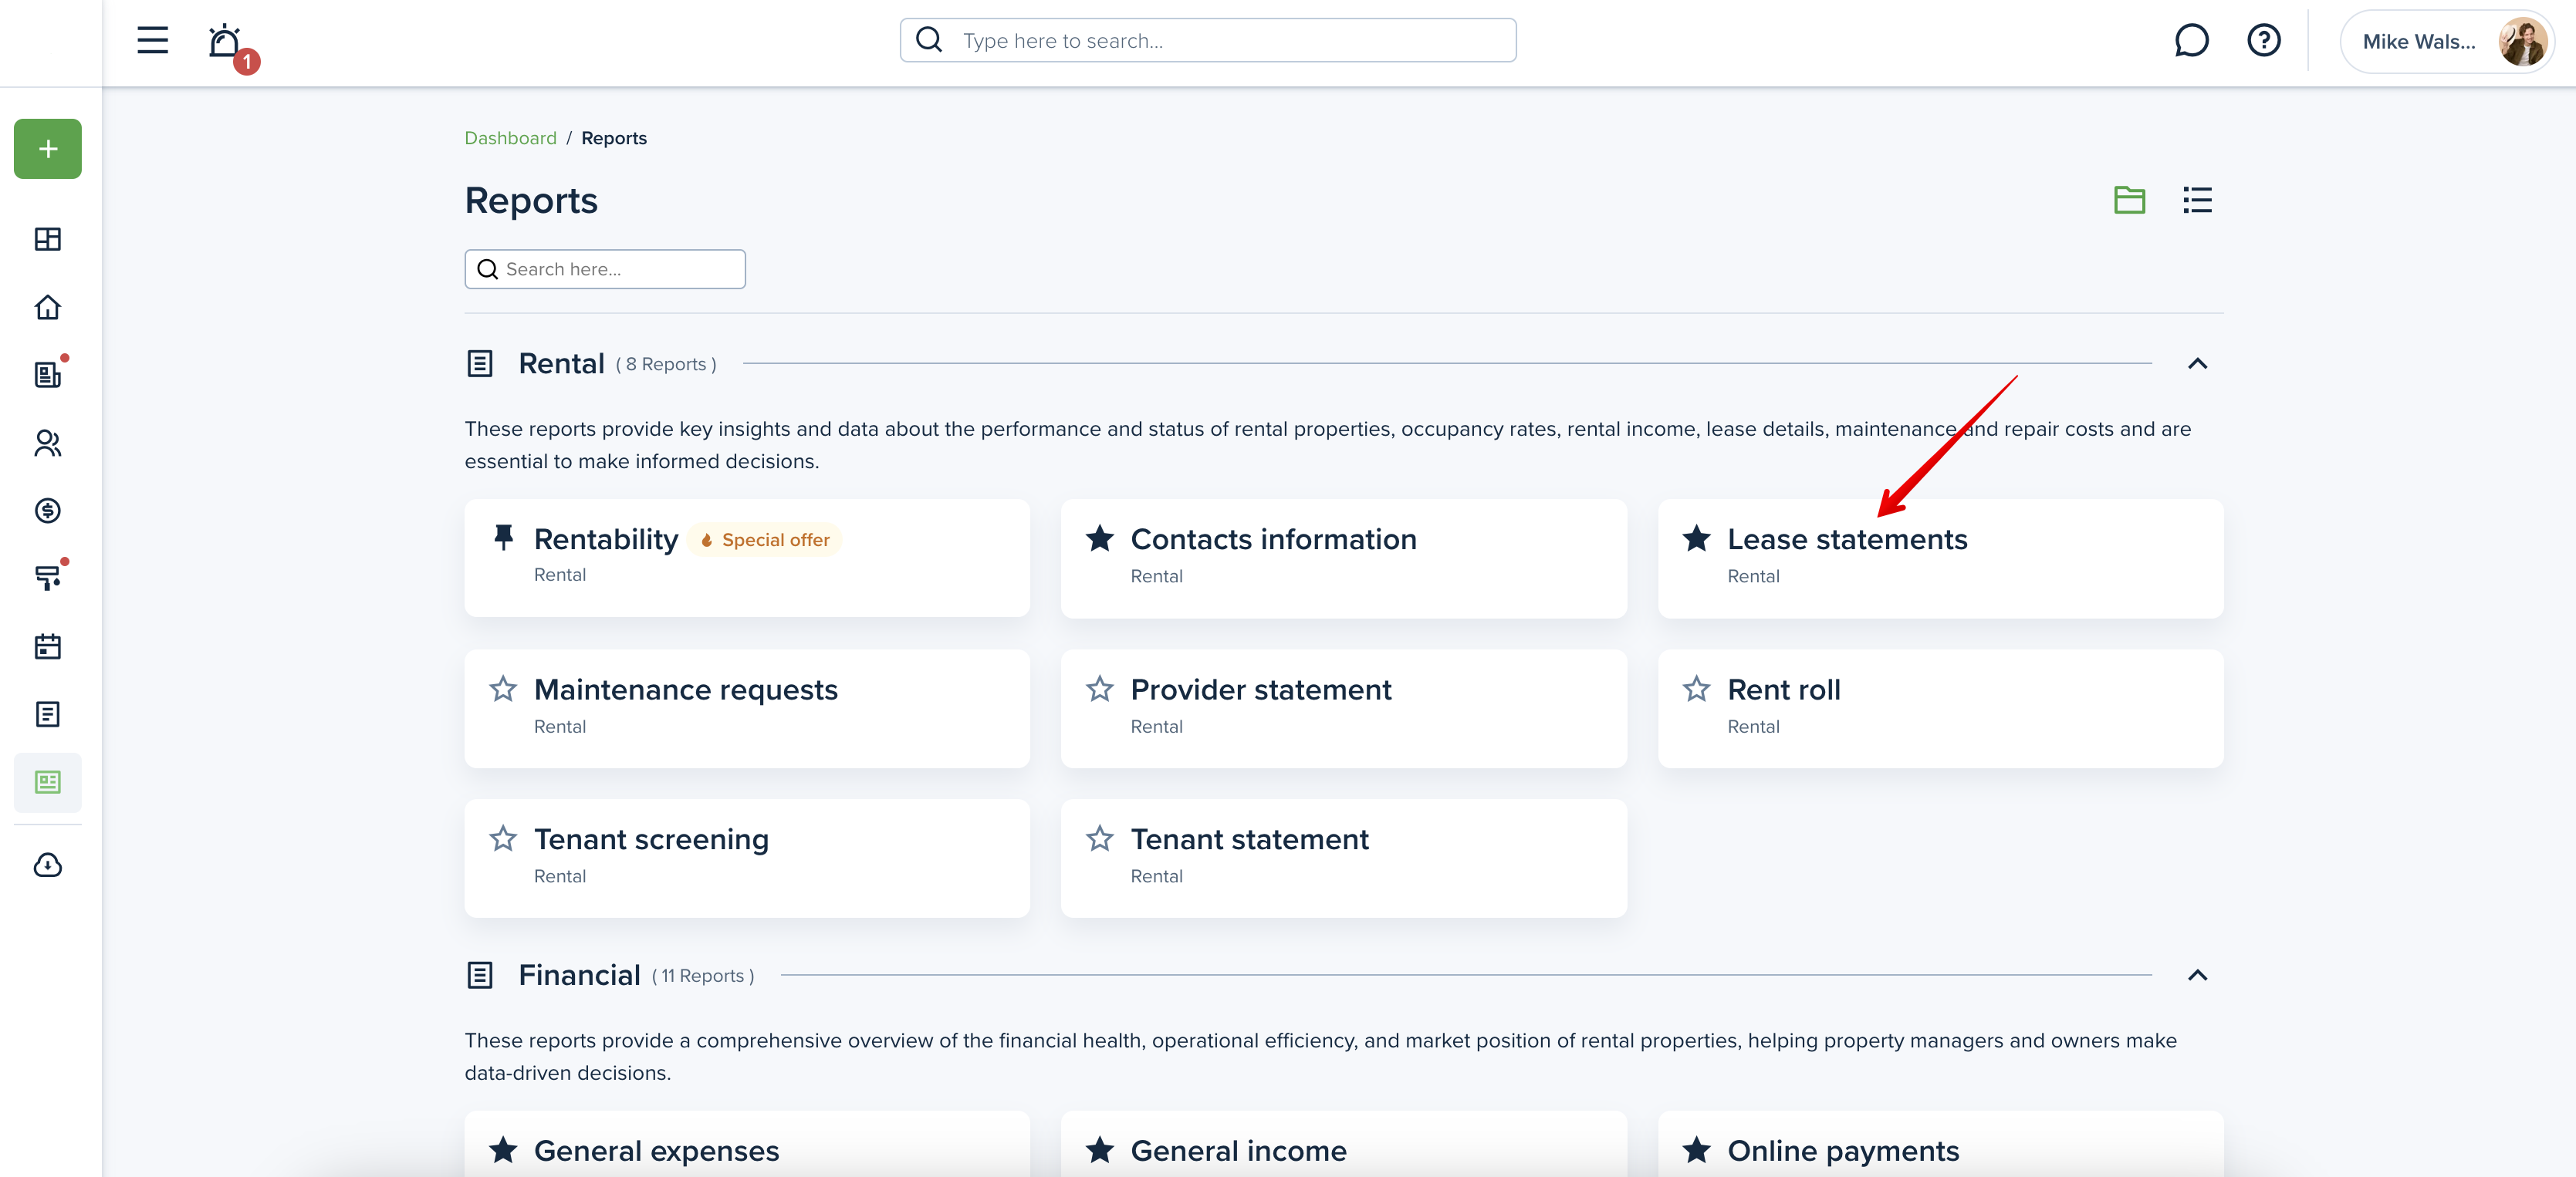Open the General expenses report

click(x=747, y=1144)
